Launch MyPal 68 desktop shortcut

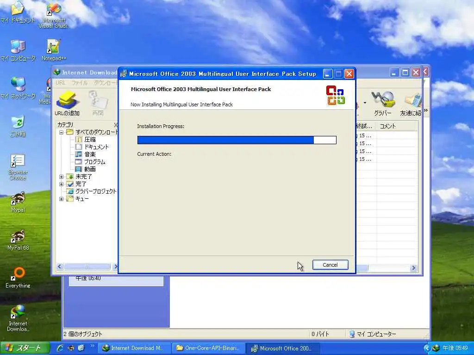click(x=18, y=240)
